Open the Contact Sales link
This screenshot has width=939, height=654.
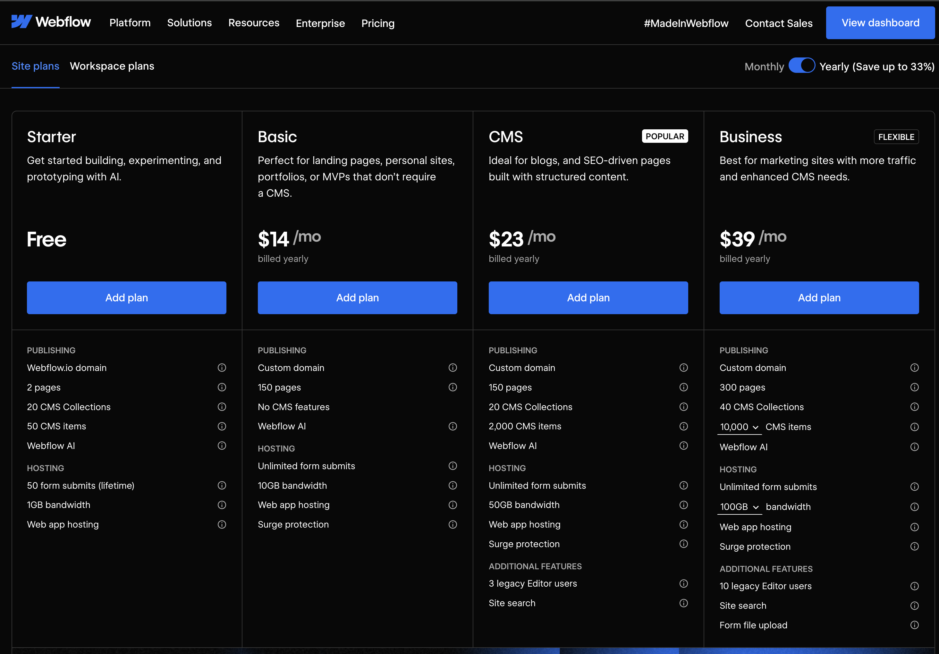[x=778, y=23]
